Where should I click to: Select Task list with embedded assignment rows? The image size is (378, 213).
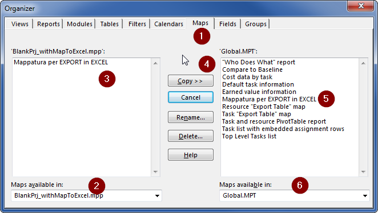(x=283, y=129)
